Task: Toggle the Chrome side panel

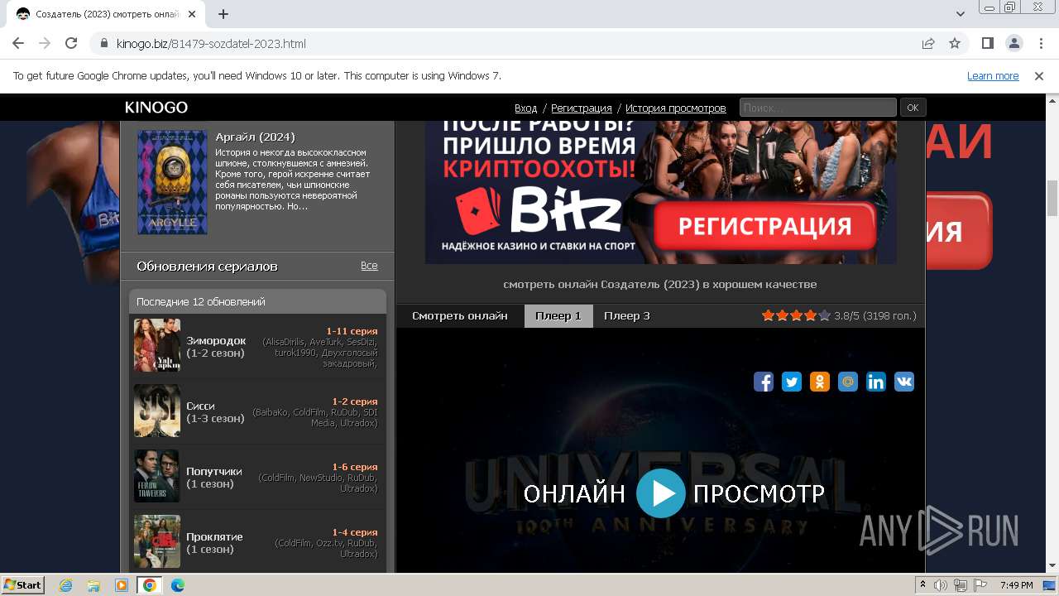Action: tap(987, 43)
